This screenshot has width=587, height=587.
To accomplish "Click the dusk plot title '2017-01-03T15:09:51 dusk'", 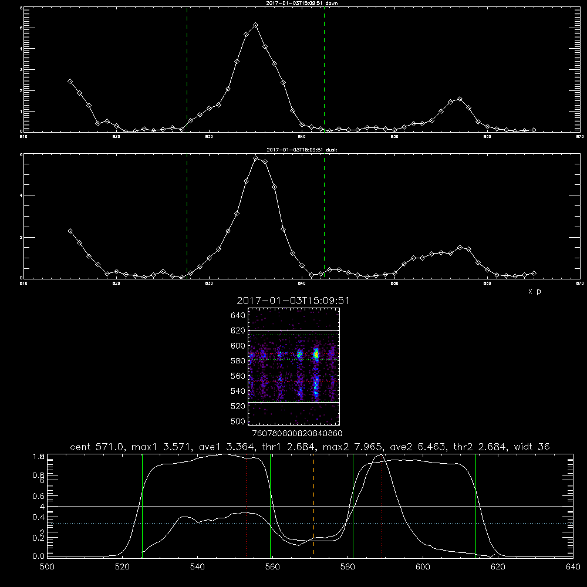I will [302, 150].
